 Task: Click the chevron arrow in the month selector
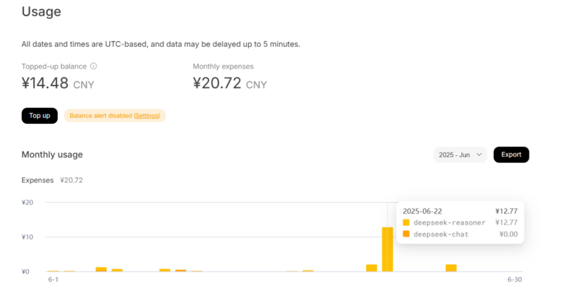point(479,155)
